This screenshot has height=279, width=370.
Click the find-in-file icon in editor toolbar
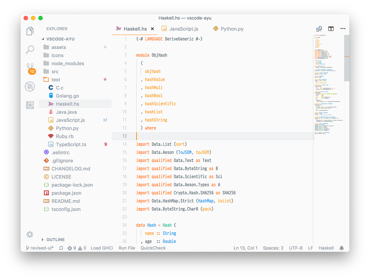[x=319, y=29]
